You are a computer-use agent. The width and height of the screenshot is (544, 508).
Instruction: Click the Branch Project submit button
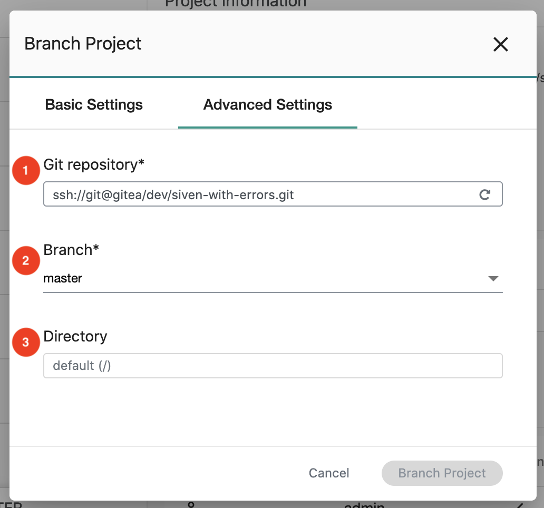(x=442, y=473)
